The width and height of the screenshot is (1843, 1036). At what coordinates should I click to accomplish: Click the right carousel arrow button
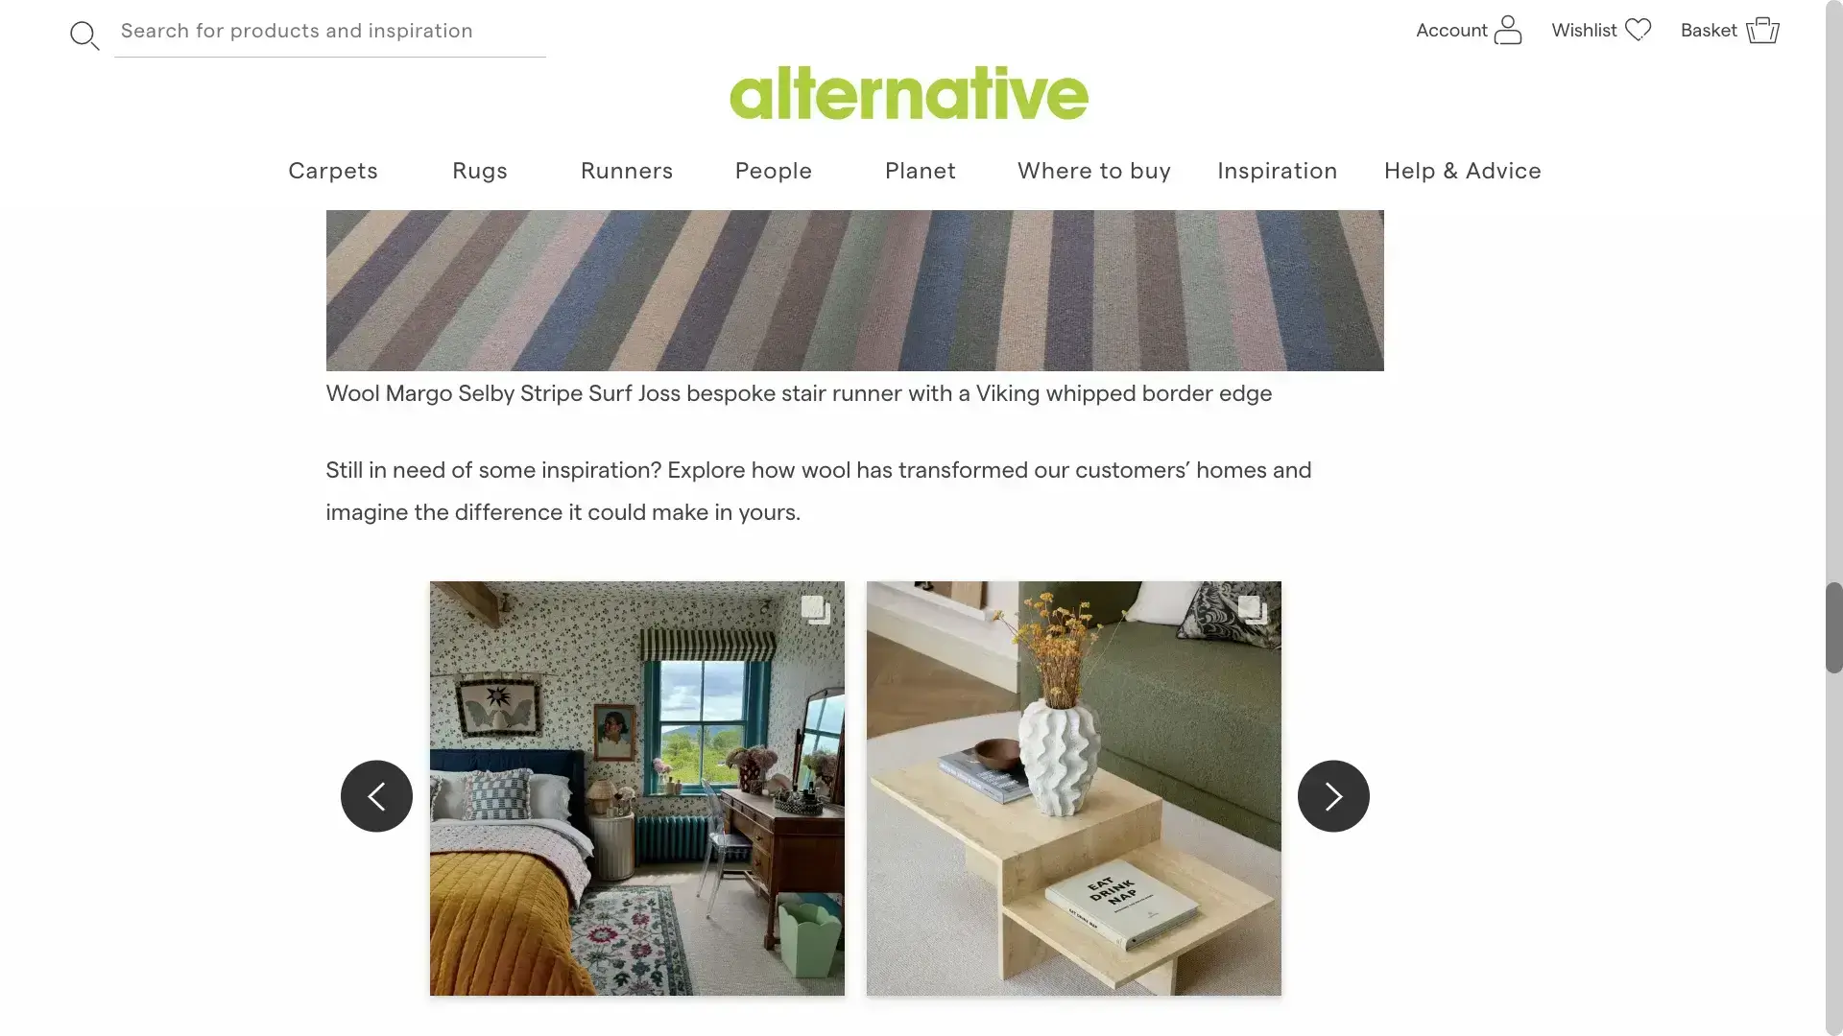tap(1333, 795)
